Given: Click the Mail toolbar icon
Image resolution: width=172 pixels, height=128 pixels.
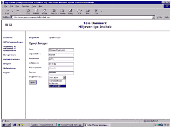Looking at the screenshot, I should (x=79, y=12).
